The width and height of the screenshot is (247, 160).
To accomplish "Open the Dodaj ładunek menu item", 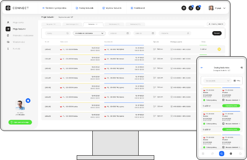I will tap(84, 8).
